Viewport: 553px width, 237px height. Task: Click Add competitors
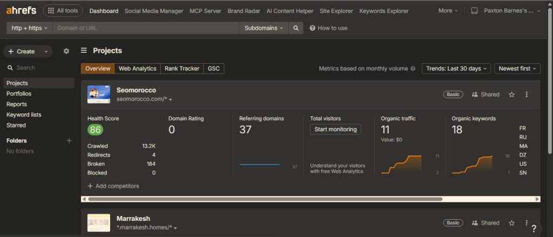click(113, 186)
